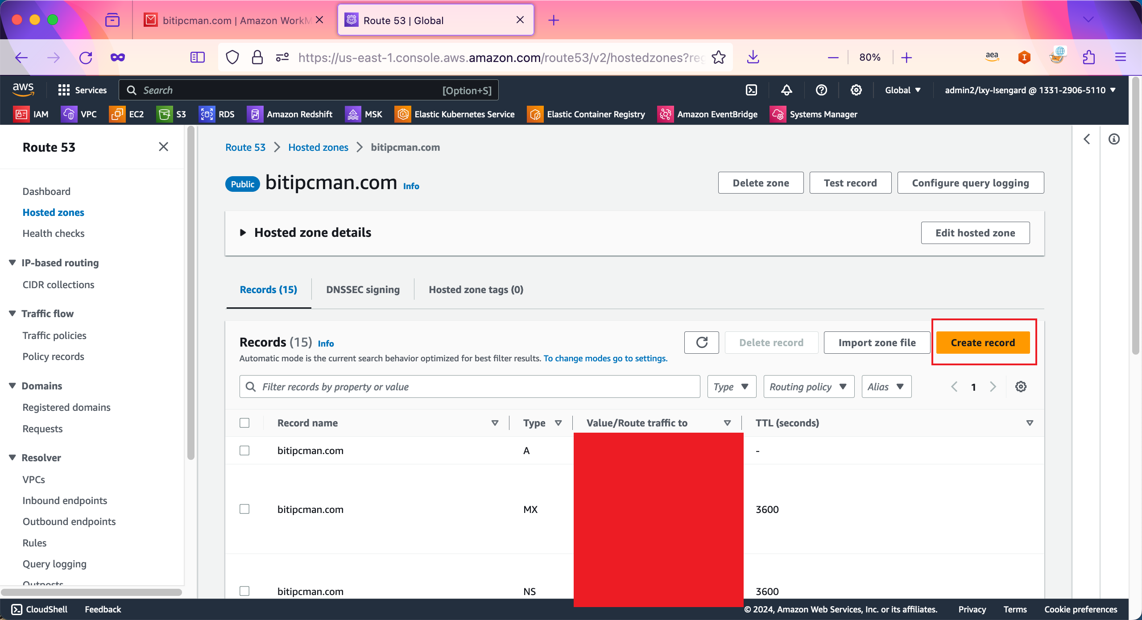Open the S3 shortcut
1142x620 pixels.
(171, 114)
